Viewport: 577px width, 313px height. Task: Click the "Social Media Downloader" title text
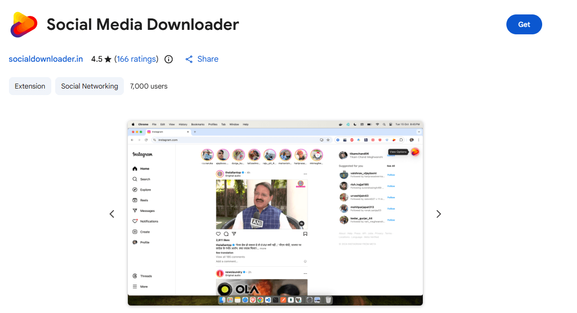coord(143,24)
